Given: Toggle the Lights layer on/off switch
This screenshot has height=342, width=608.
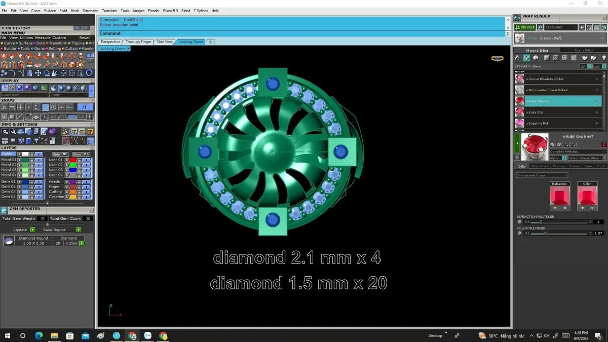Looking at the screenshot, I should click(39, 154).
